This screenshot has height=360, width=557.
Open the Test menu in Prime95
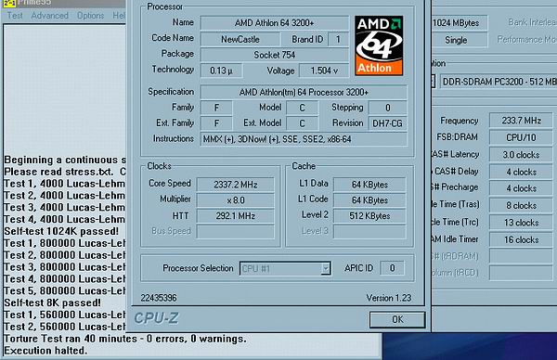coord(15,16)
